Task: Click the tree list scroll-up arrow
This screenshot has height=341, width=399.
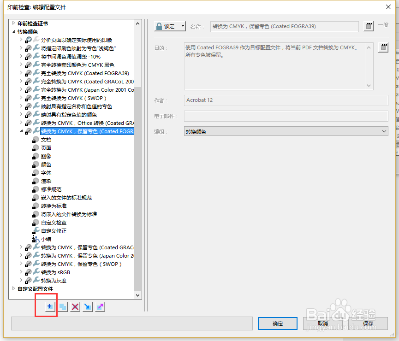Action: pos(137,24)
